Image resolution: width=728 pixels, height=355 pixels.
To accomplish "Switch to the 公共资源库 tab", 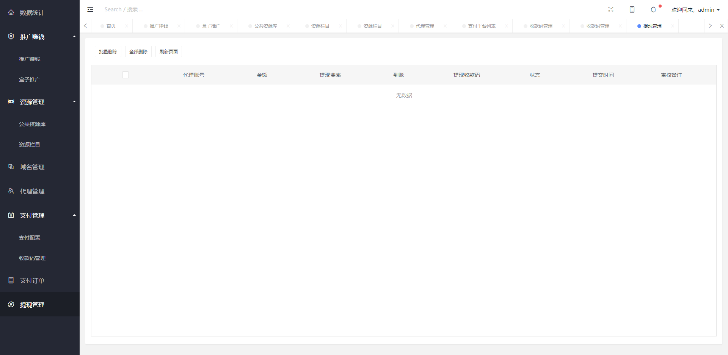I will pyautogui.click(x=265, y=26).
